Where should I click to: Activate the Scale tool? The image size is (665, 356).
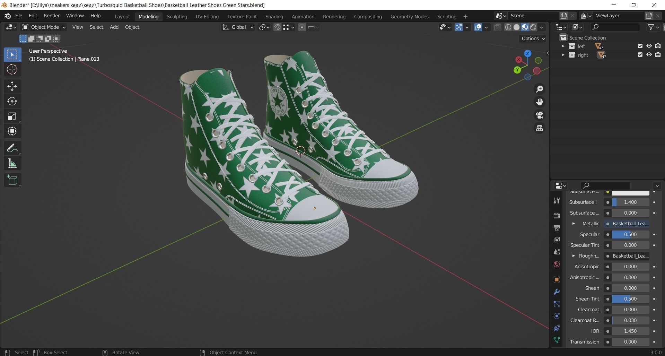click(12, 116)
